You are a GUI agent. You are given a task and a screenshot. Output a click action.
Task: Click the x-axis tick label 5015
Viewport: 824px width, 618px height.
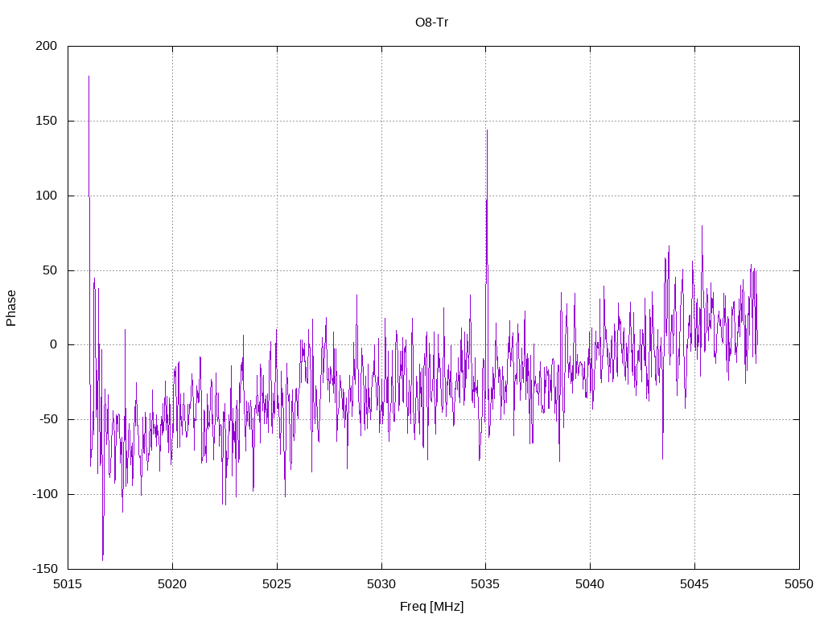click(68, 584)
